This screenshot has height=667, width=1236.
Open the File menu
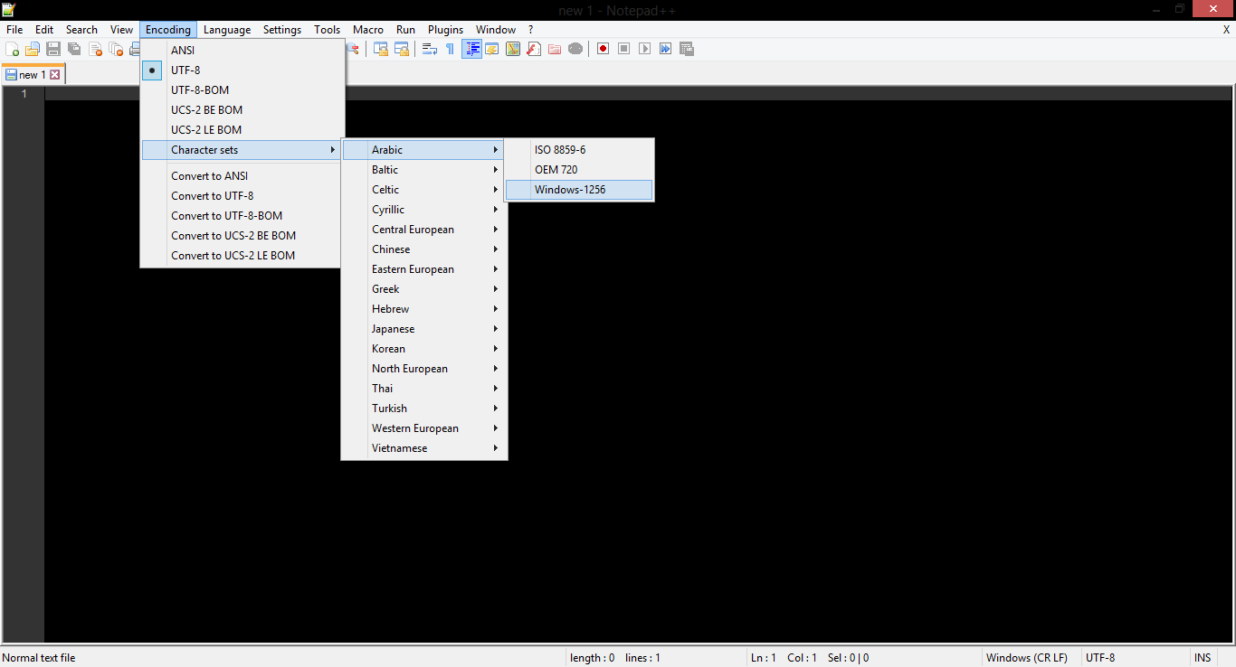click(x=14, y=30)
